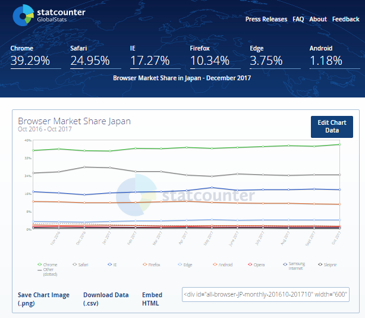This screenshot has width=365, height=318.
Task: Open the FAQ page link
Action: tap(298, 19)
